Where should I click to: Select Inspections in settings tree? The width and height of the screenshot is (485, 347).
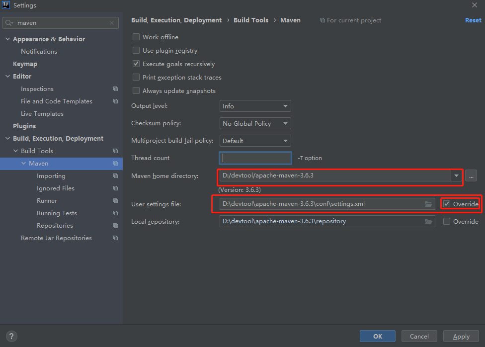37,89
